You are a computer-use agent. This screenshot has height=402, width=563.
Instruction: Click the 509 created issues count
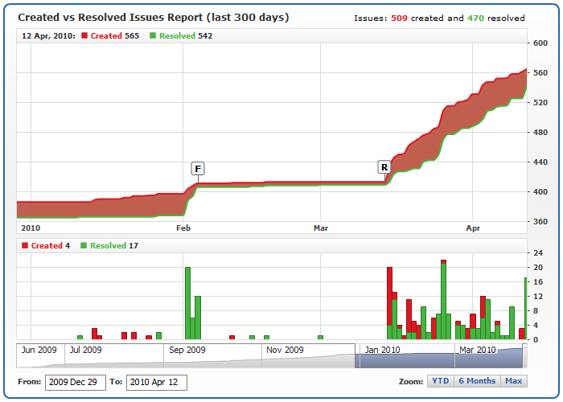(400, 18)
